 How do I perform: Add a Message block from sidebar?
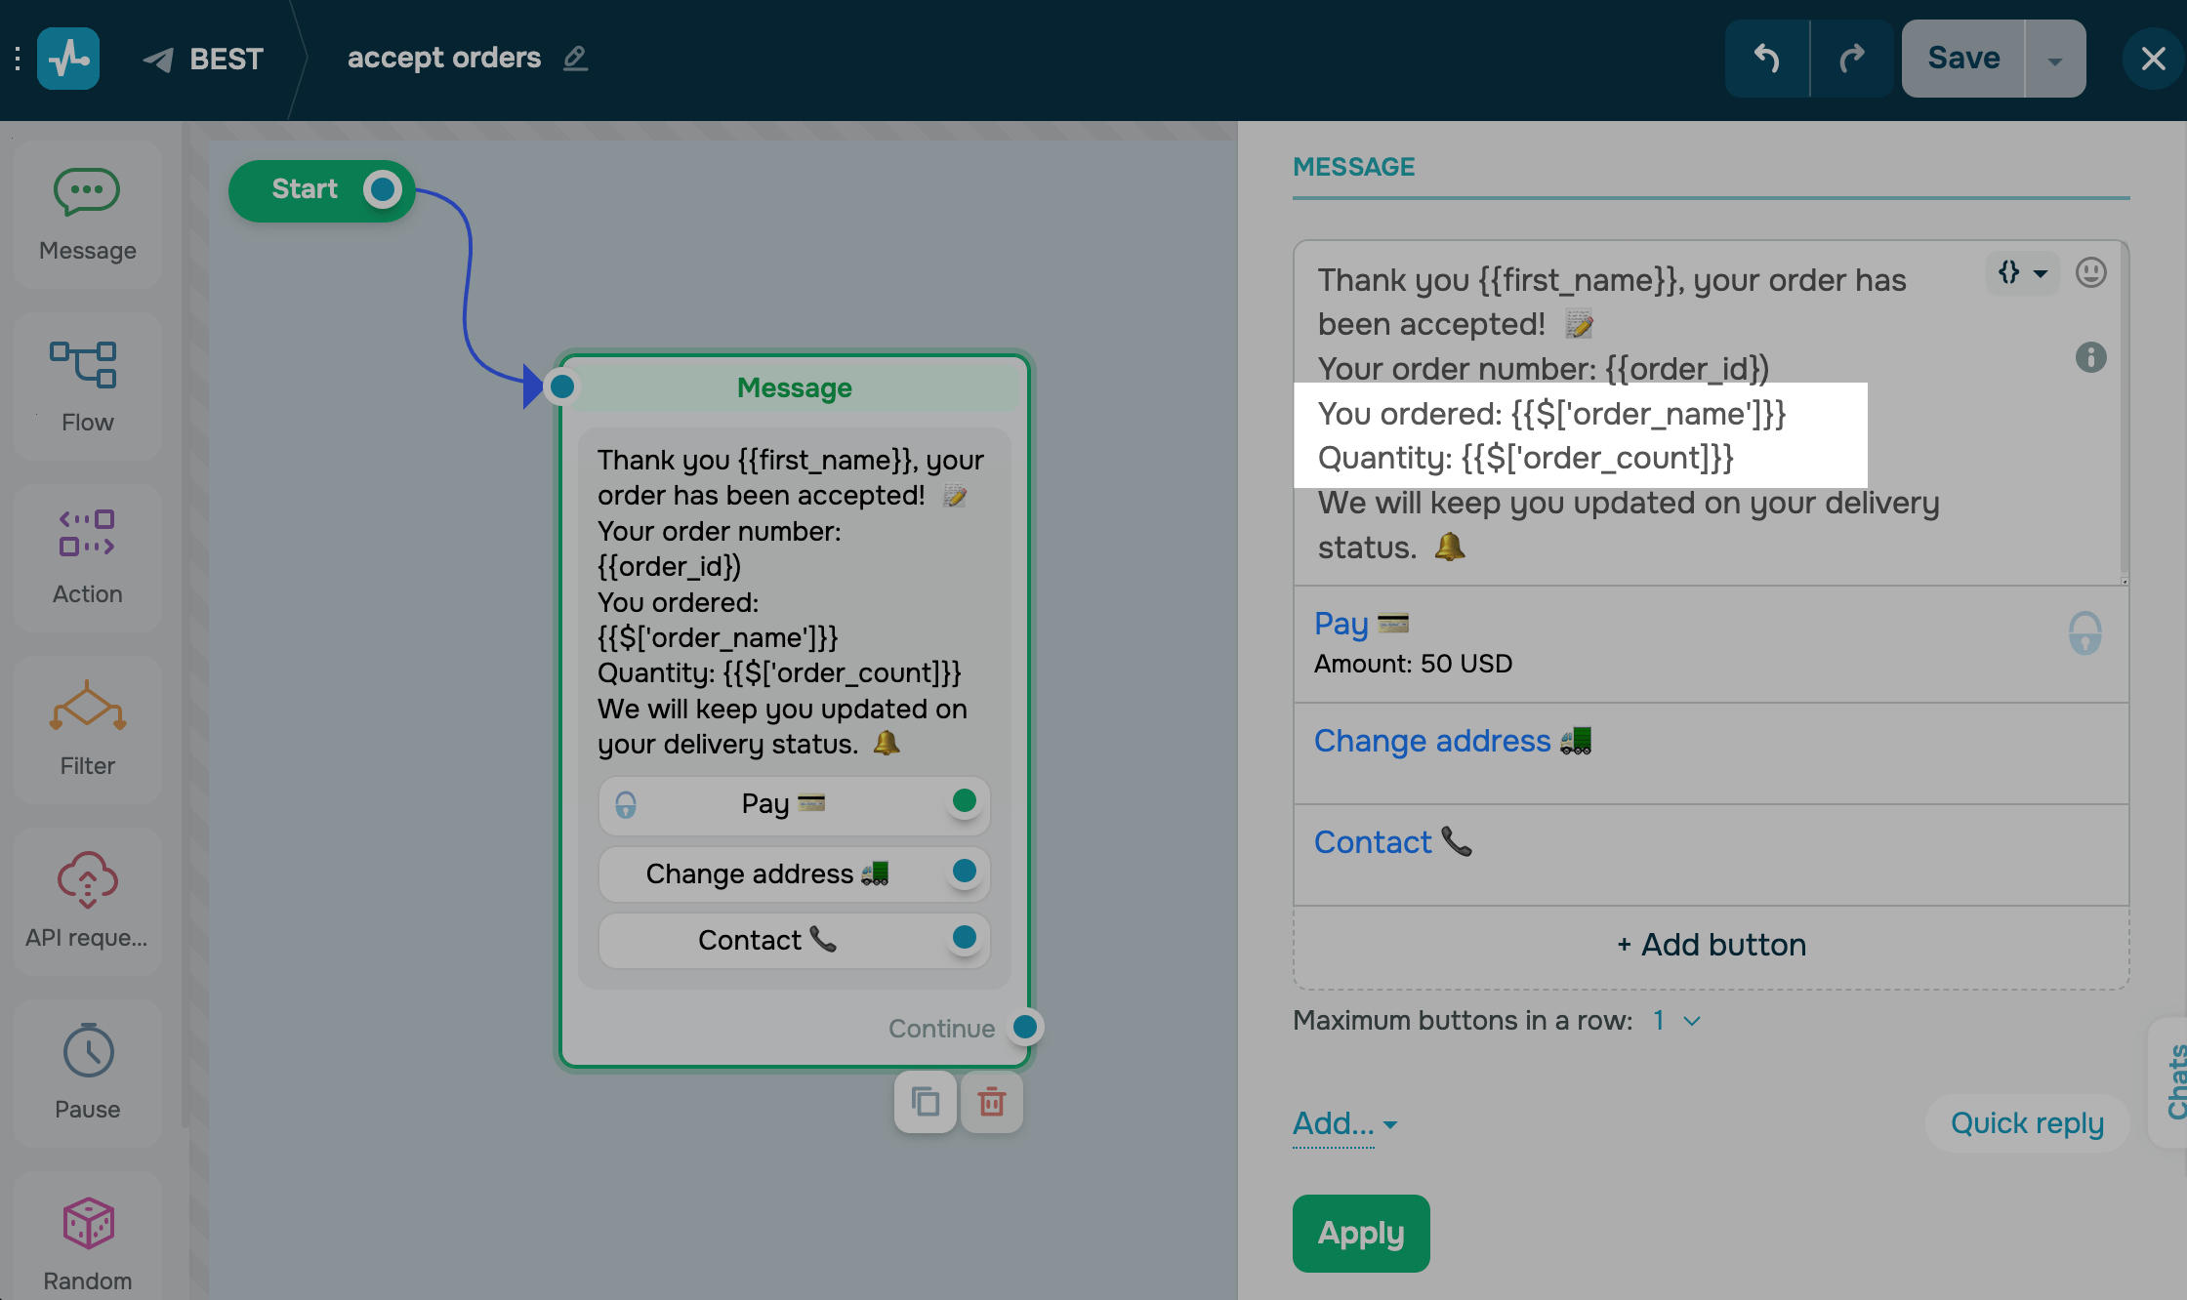click(x=87, y=214)
